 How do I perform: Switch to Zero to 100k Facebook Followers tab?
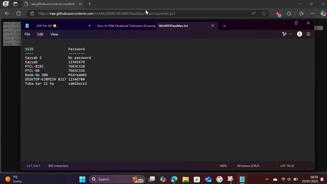pyautogui.click(x=126, y=26)
